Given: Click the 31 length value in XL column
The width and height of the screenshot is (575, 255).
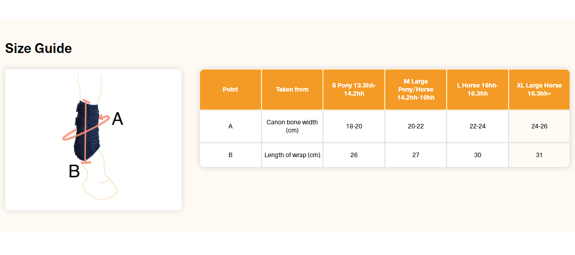Looking at the screenshot, I should 539,155.
